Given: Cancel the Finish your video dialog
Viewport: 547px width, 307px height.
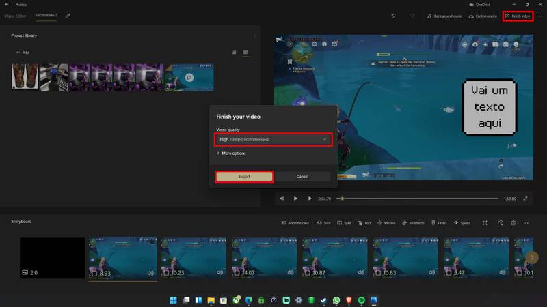Looking at the screenshot, I should 302,177.
